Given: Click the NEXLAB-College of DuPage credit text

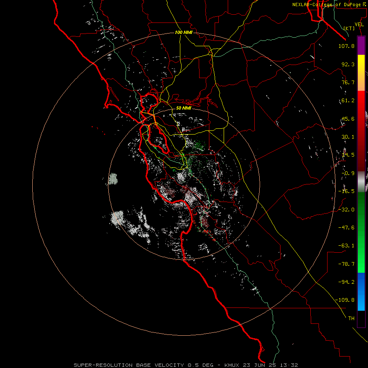Looking at the screenshot, I should [x=330, y=4].
